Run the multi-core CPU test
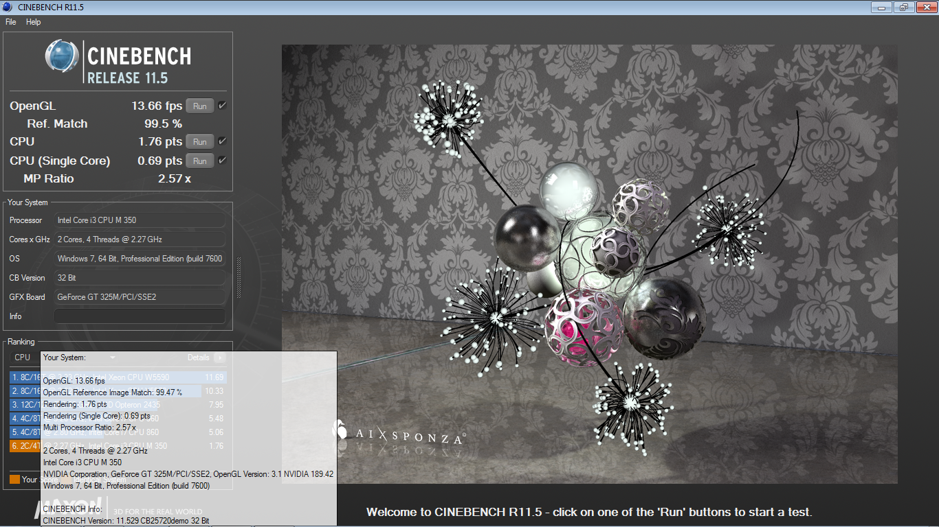The height and width of the screenshot is (527, 939). pos(200,142)
